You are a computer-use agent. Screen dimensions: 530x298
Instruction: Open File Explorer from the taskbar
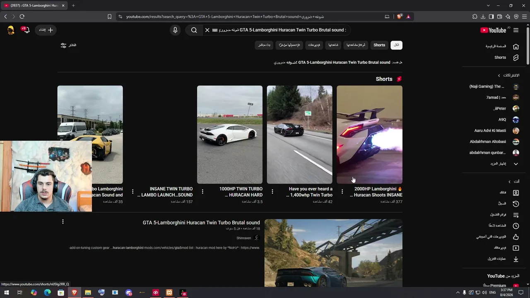(x=88, y=293)
